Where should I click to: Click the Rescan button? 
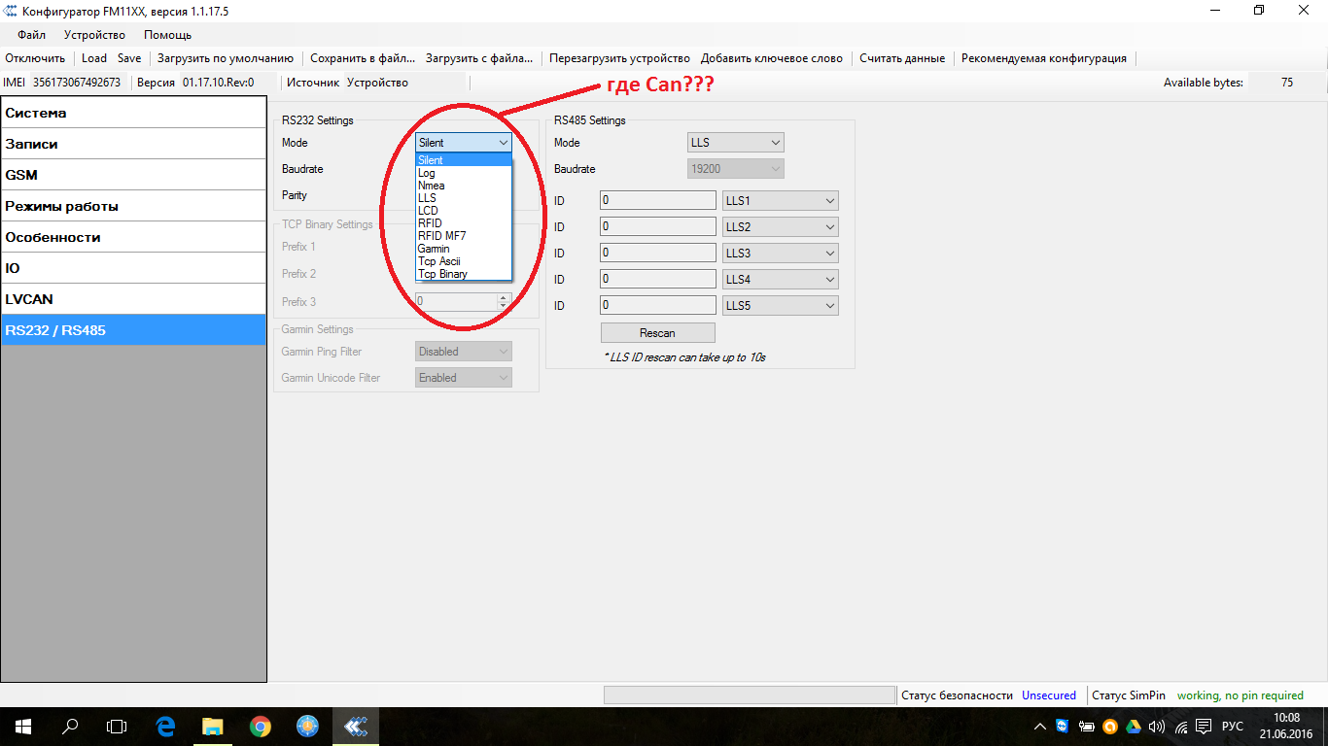[x=657, y=333]
